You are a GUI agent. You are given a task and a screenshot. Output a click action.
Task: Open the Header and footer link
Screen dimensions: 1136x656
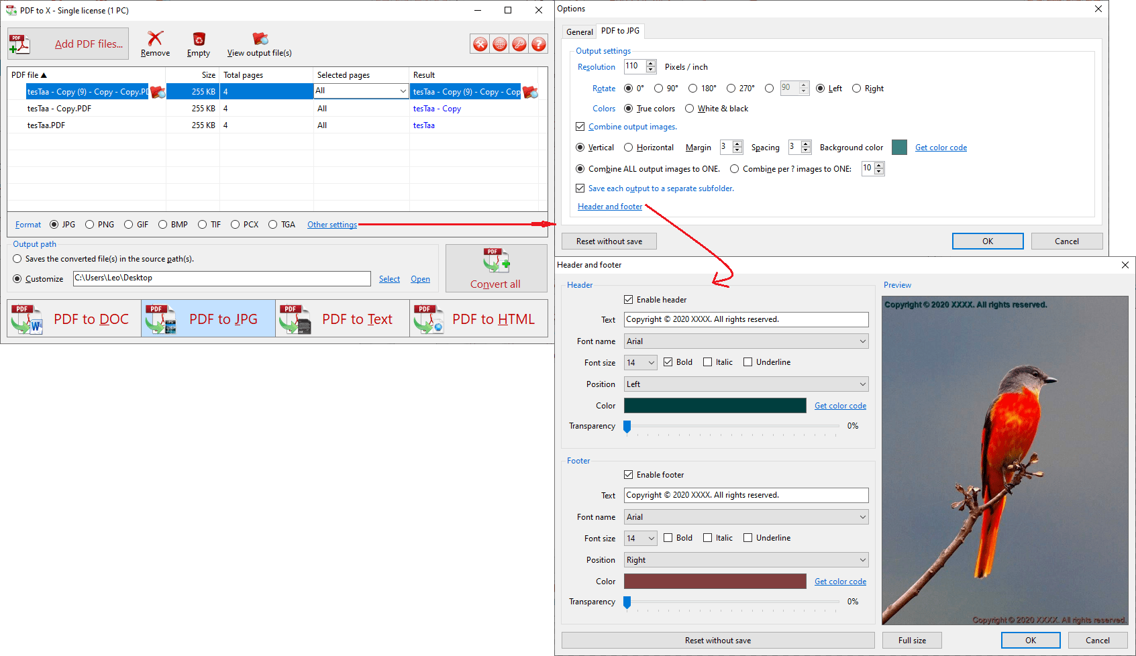click(x=610, y=207)
